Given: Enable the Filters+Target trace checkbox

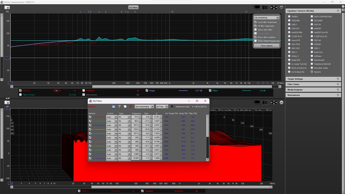Looking at the screenshot, I should click(x=21, y=95).
